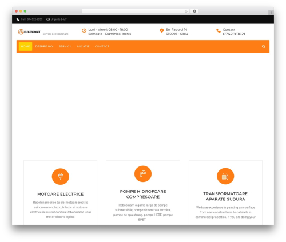Open the Transformatoare Aparate Sudura heading
Viewport: 286px width, 242px height.
(x=225, y=196)
